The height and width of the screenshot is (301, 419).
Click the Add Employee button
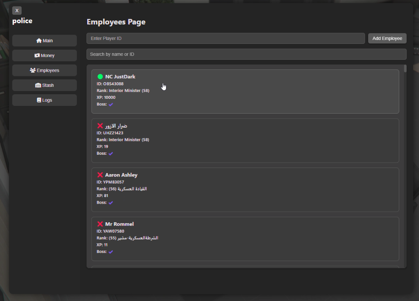(387, 38)
